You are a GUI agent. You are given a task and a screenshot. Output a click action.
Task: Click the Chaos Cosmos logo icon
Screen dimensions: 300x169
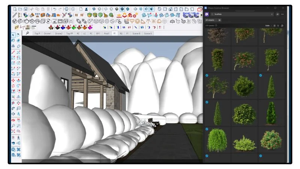[207, 14]
